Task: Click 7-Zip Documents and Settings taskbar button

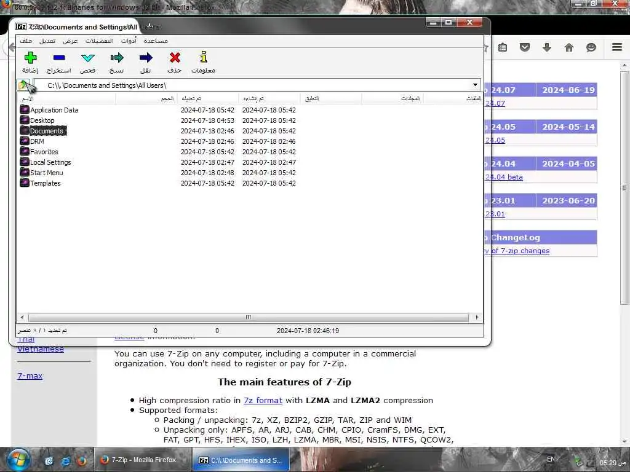Action: pyautogui.click(x=241, y=460)
